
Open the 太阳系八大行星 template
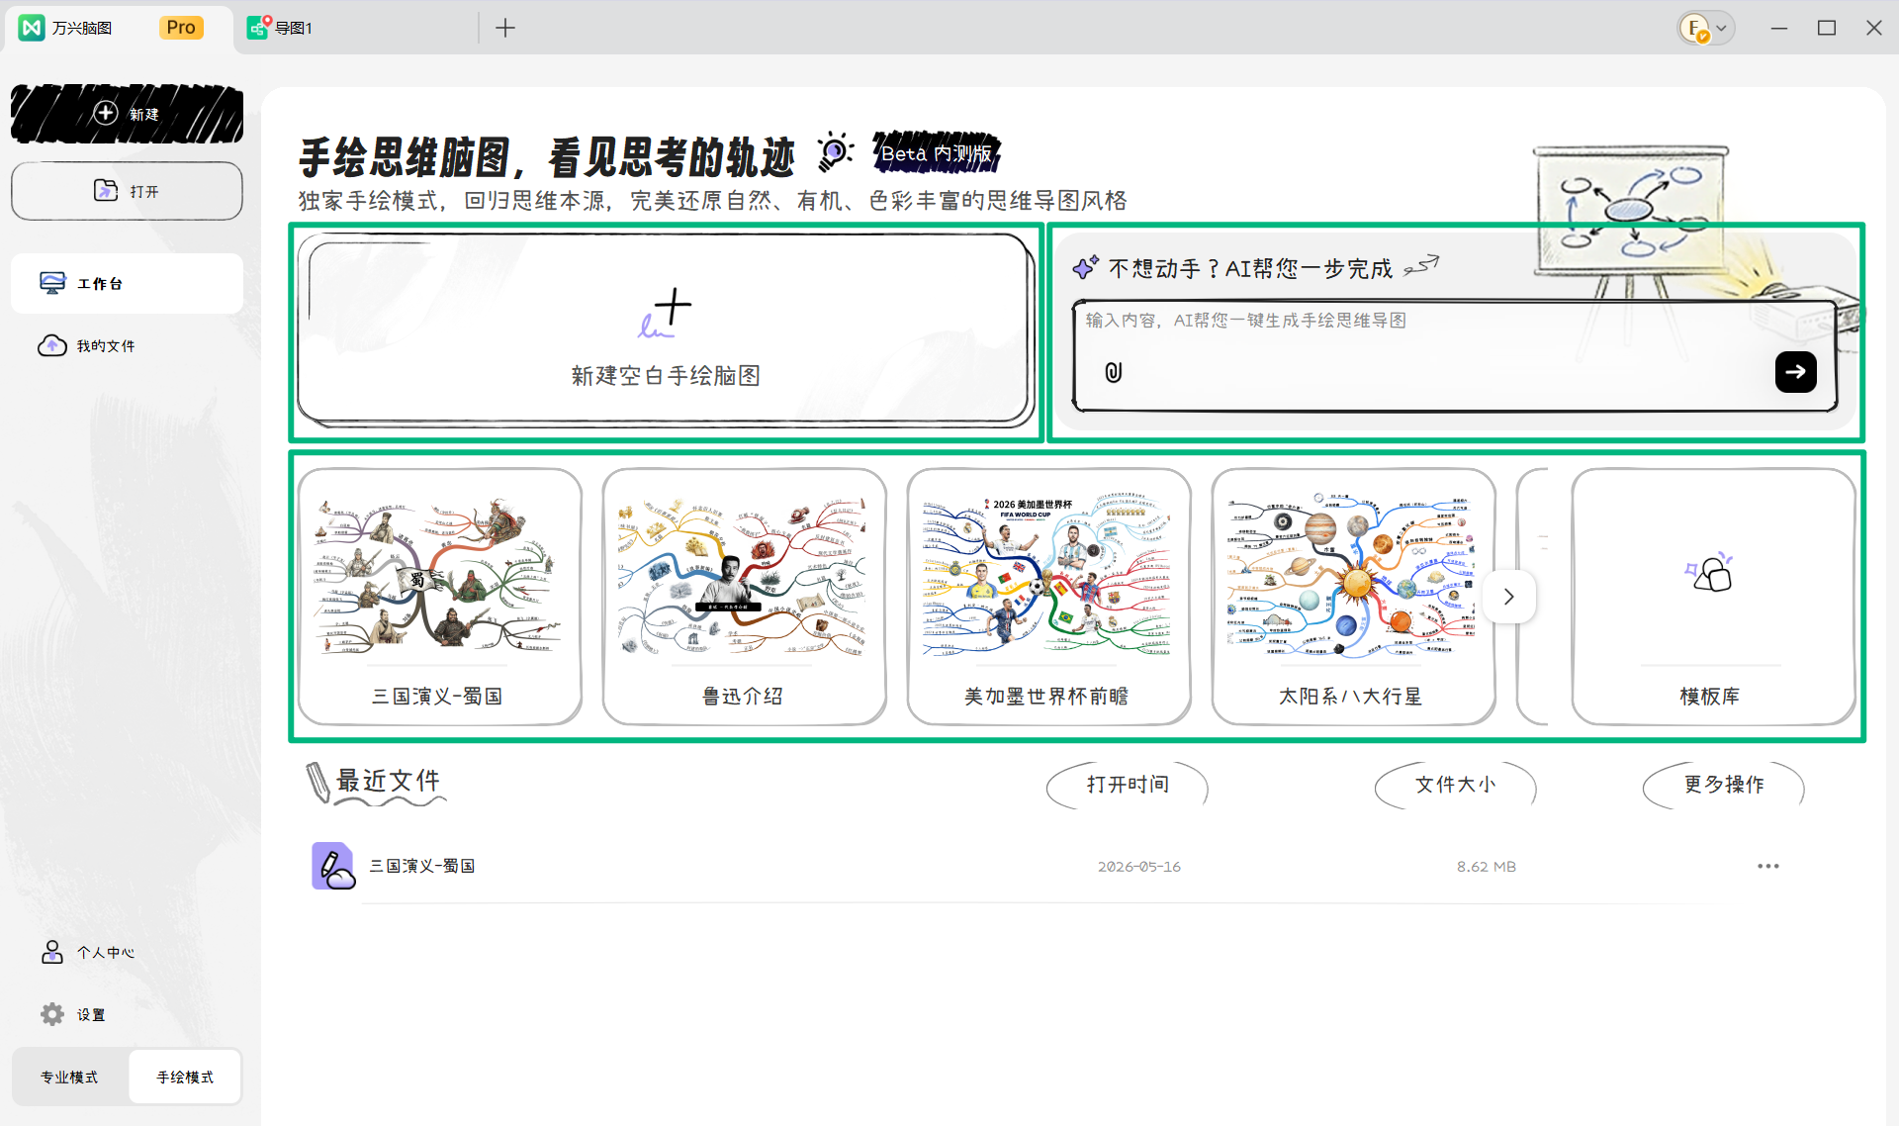pos(1353,597)
